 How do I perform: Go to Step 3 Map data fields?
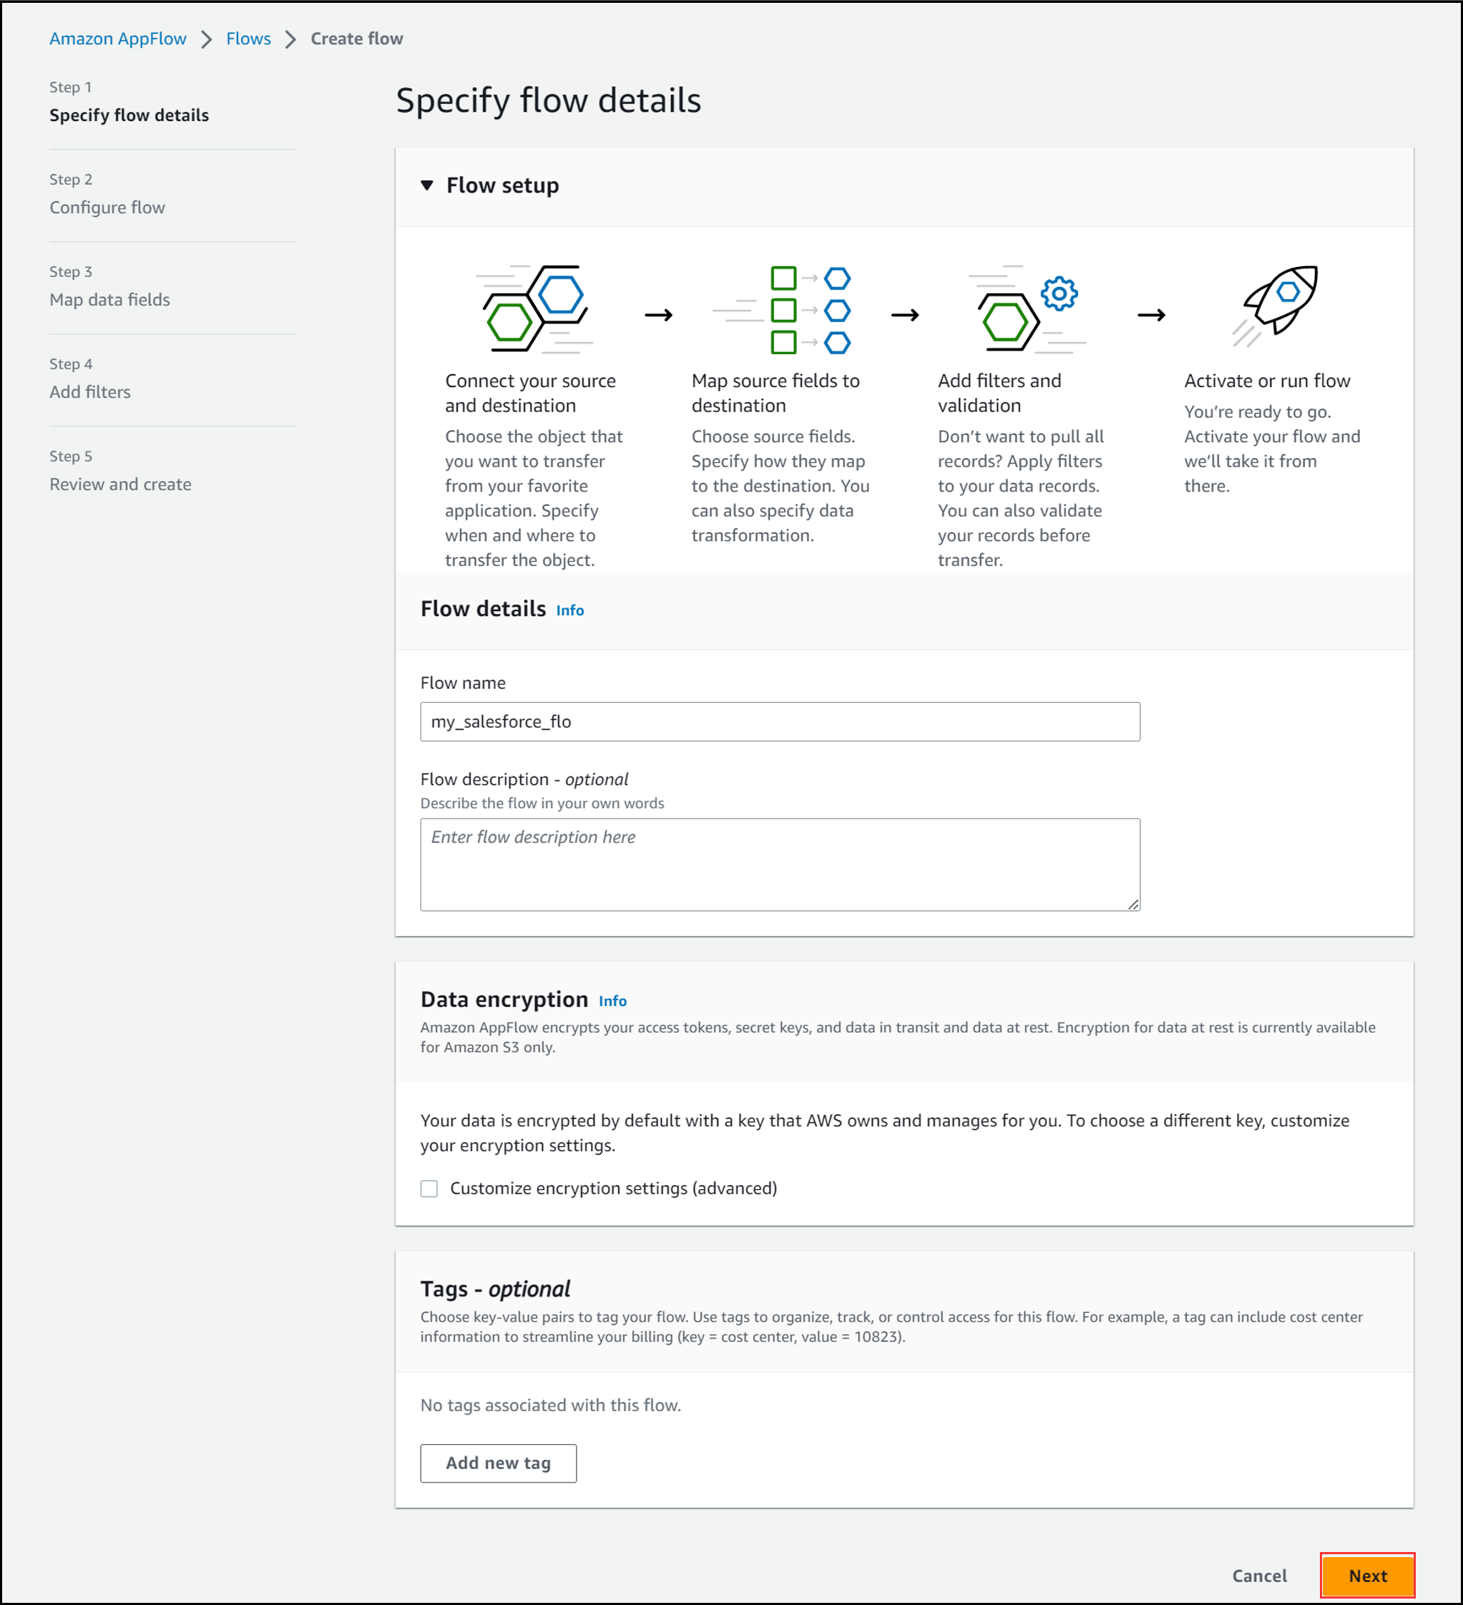(x=109, y=300)
